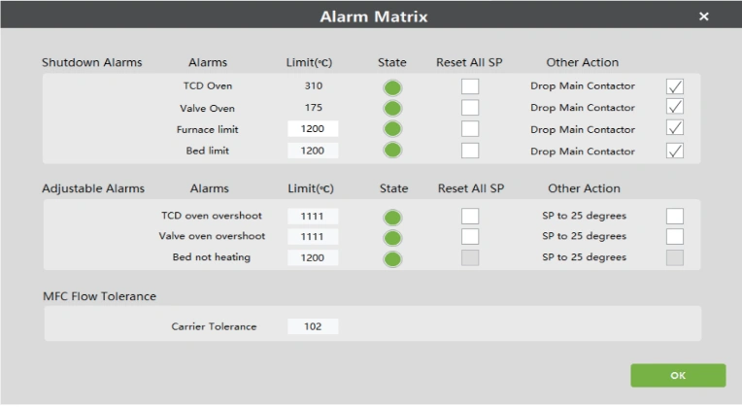Image resolution: width=742 pixels, height=407 pixels.
Task: Click the Valve oven overshoot state indicator
Action: click(393, 238)
